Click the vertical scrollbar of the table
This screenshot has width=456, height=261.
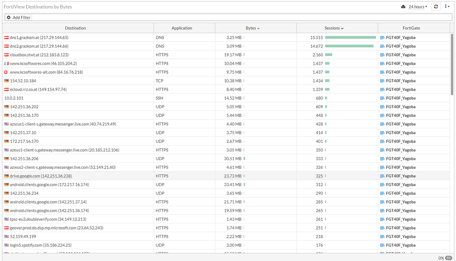tap(452, 64)
